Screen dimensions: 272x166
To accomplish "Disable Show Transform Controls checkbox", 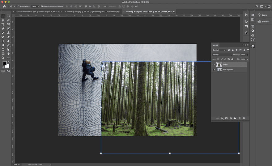I will point(42,6).
